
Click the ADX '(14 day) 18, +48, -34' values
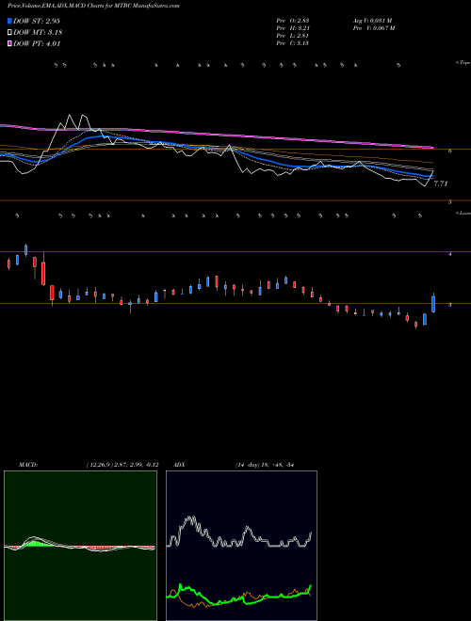(266, 465)
